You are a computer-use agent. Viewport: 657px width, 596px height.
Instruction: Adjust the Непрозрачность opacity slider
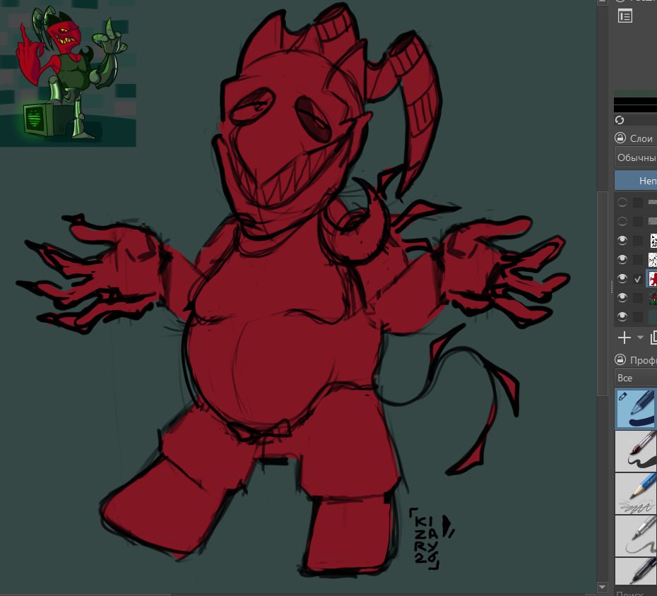(x=639, y=179)
